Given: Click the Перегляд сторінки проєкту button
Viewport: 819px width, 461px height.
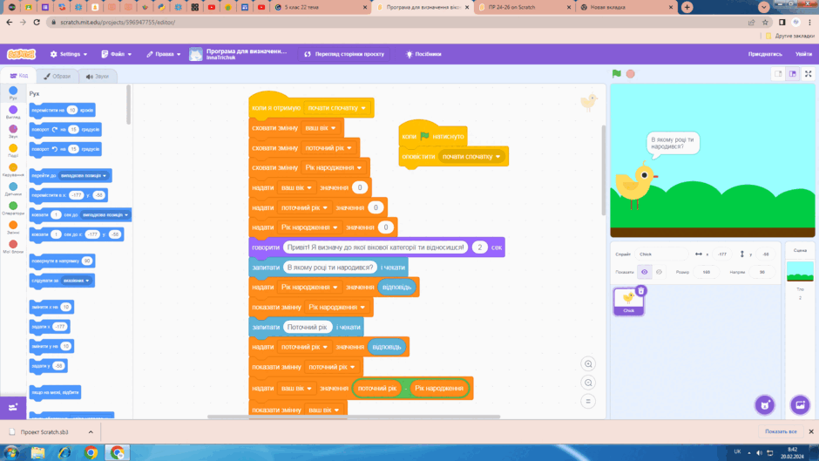Looking at the screenshot, I should [344, 54].
